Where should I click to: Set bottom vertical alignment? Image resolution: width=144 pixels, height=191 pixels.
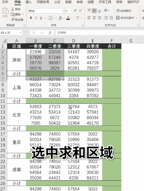coord(99,11)
